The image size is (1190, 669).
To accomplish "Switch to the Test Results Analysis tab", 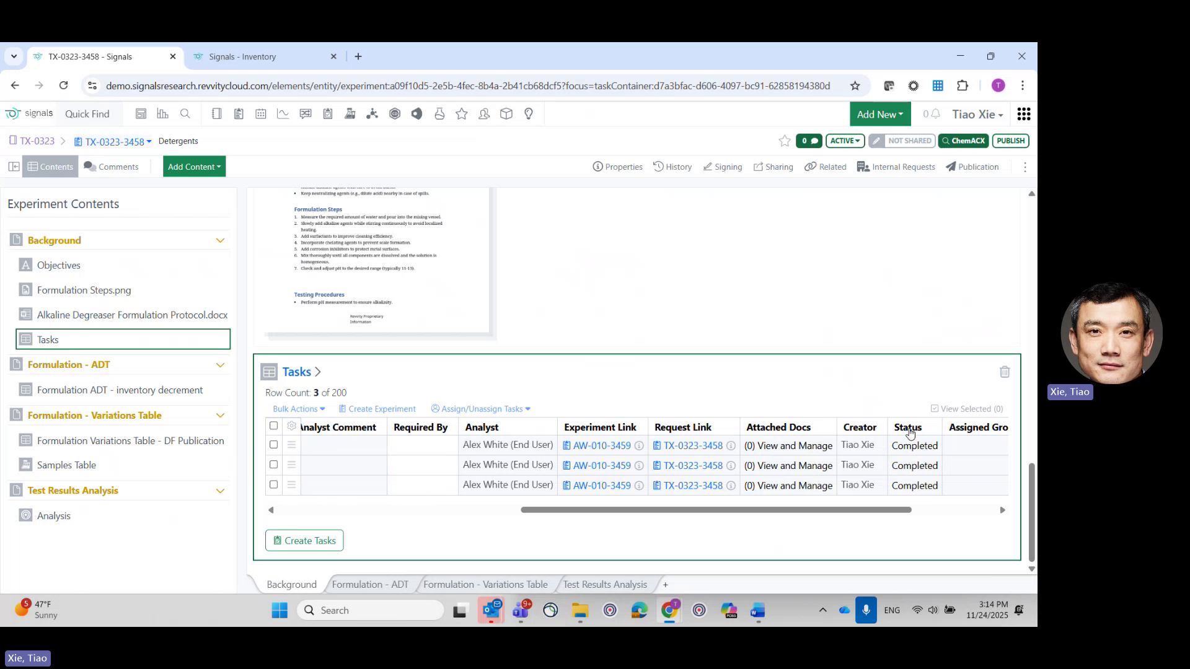I will 604,584.
